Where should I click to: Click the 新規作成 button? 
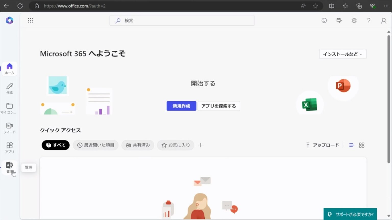(181, 106)
